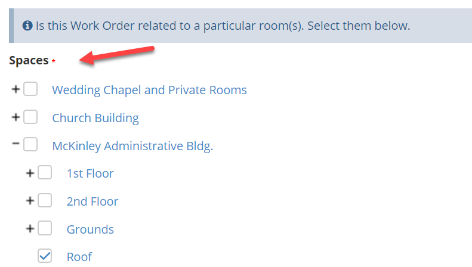Collapse the McKinley Administrative Bldg. node
The height and width of the screenshot is (267, 472).
point(16,144)
